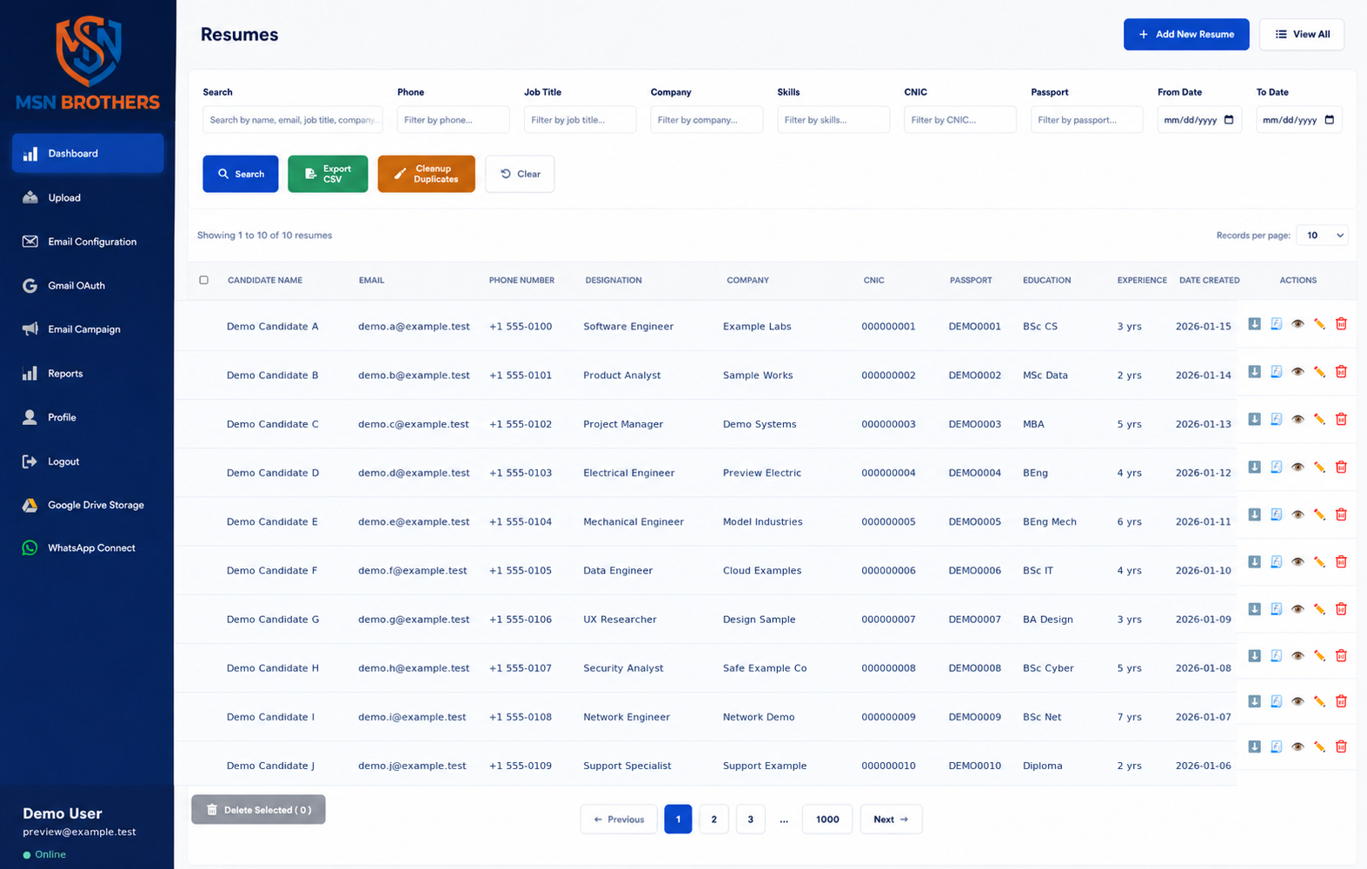Download resume for Demo Candidate F
This screenshot has width=1367, height=869.
(1254, 561)
